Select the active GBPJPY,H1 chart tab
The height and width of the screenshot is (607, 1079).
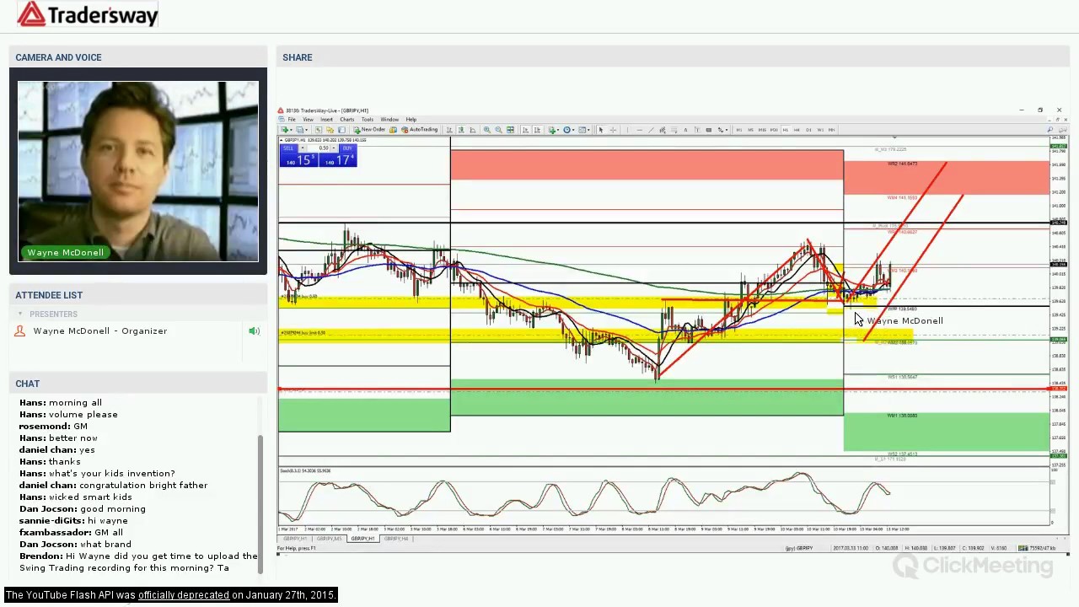click(x=363, y=538)
